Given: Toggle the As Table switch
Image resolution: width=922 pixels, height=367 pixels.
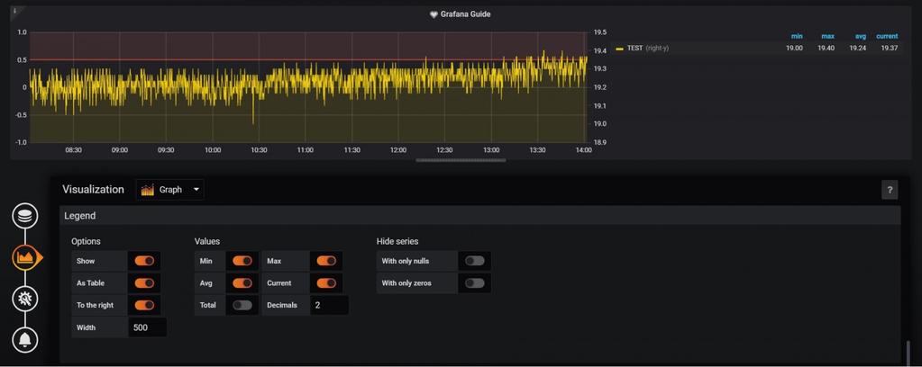Looking at the screenshot, I should (x=144, y=283).
